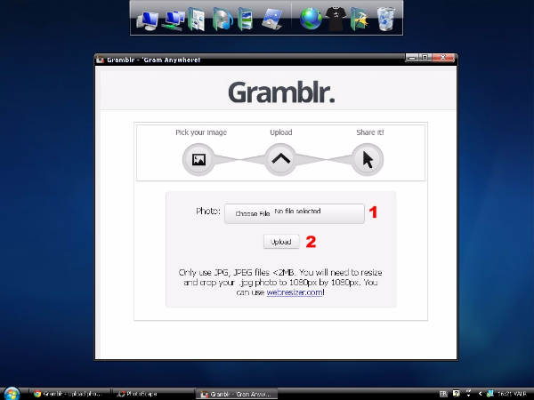534x400 pixels.
Task: Open the Recycle Bin dock icon
Action: click(x=386, y=19)
